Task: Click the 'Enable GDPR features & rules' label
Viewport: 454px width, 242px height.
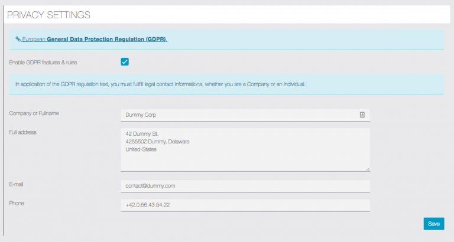Action: 43,62
